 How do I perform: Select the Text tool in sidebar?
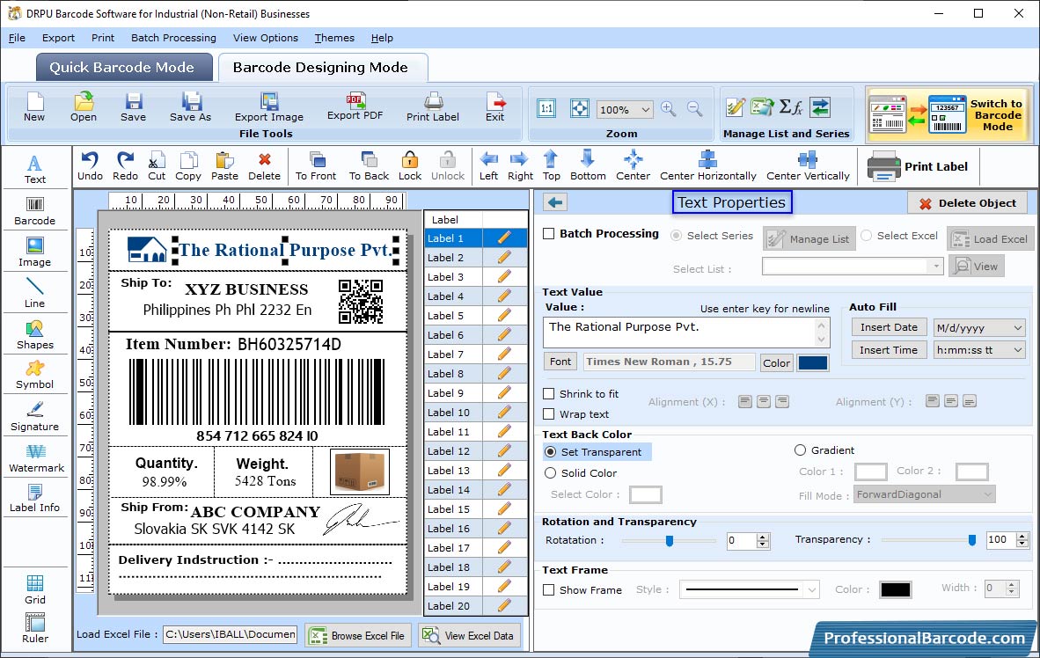pos(34,169)
